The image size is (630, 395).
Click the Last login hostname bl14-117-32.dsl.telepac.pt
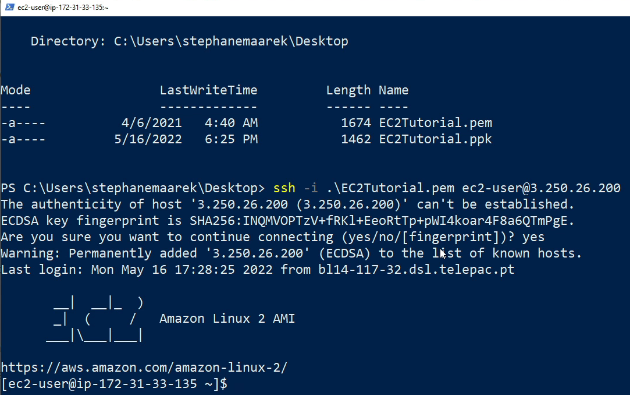point(417,270)
